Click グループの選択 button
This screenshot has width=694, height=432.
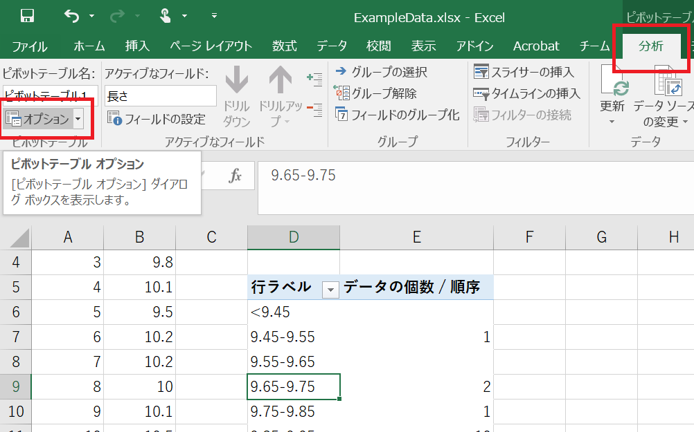point(381,72)
